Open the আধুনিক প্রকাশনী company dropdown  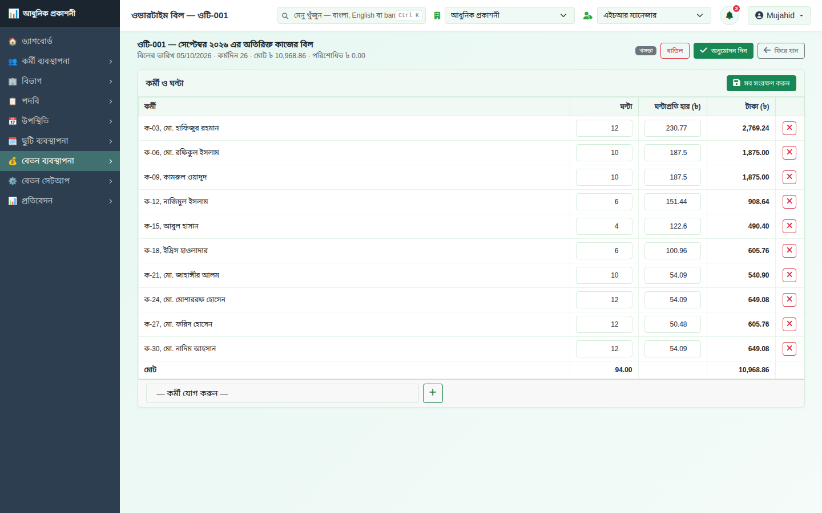509,15
